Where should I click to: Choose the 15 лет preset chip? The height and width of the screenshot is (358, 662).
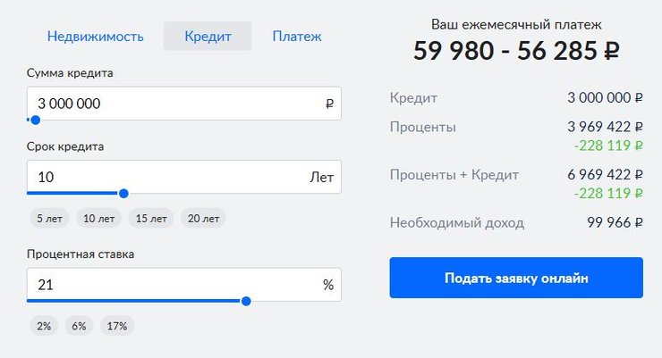click(151, 219)
